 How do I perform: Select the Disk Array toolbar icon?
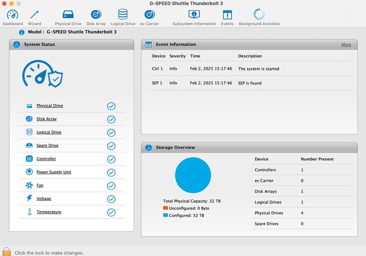[x=96, y=15]
